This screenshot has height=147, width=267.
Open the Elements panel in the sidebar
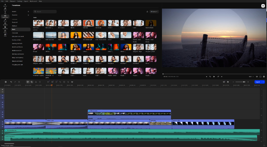pyautogui.click(x=5, y=24)
